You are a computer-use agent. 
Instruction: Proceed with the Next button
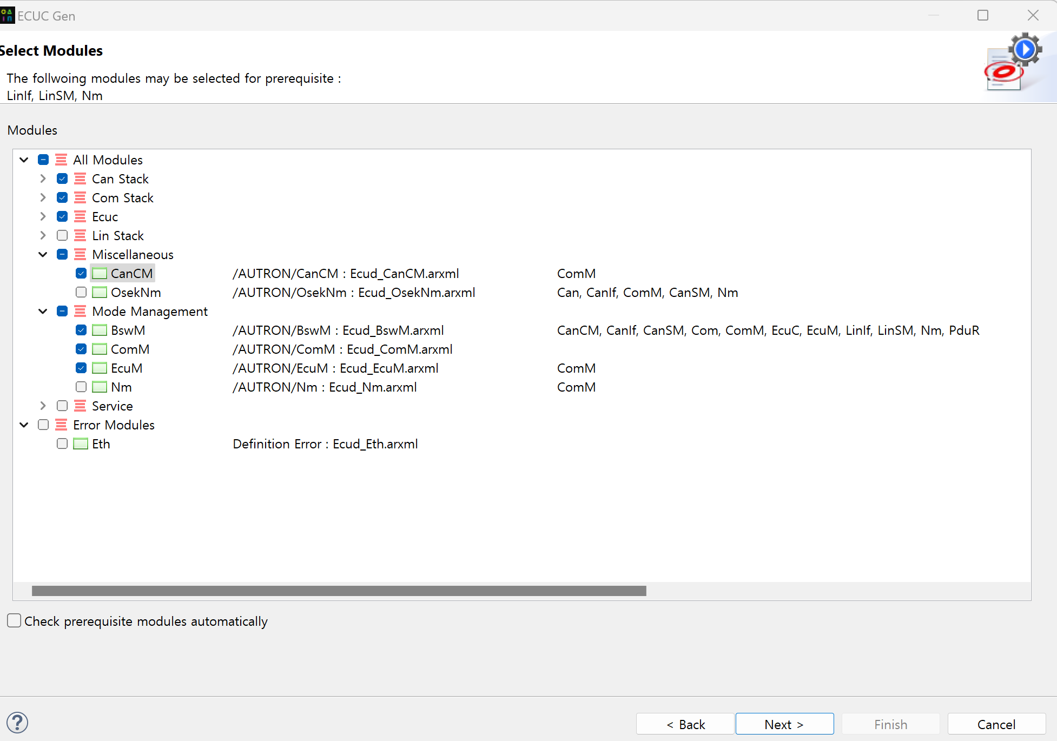coord(784,724)
